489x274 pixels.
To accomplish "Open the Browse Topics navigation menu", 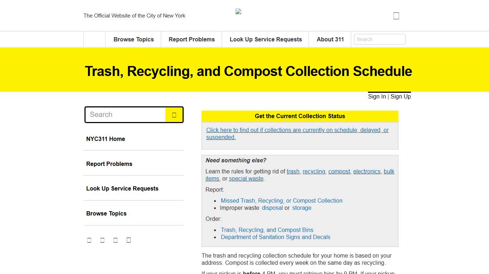I will [133, 39].
